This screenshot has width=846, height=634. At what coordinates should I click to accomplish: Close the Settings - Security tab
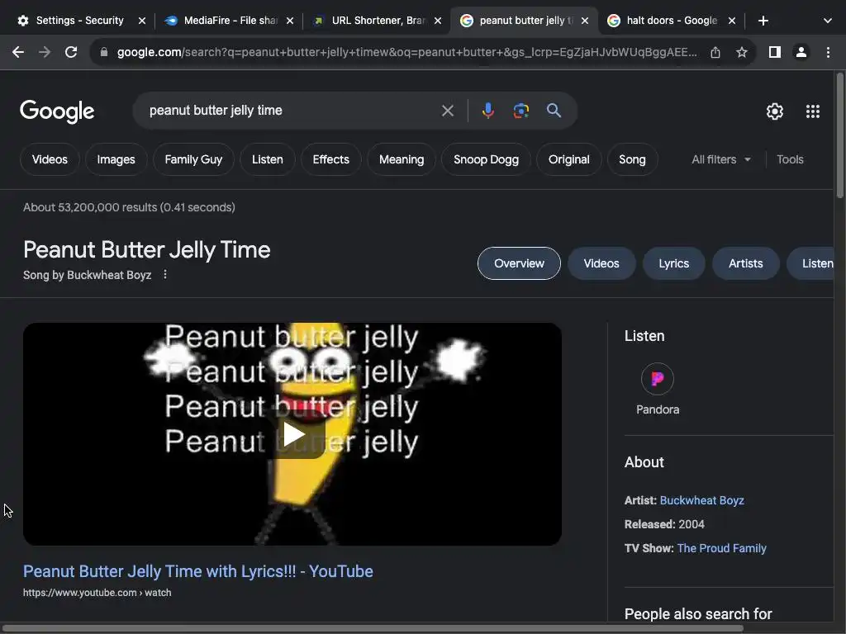pyautogui.click(x=142, y=21)
